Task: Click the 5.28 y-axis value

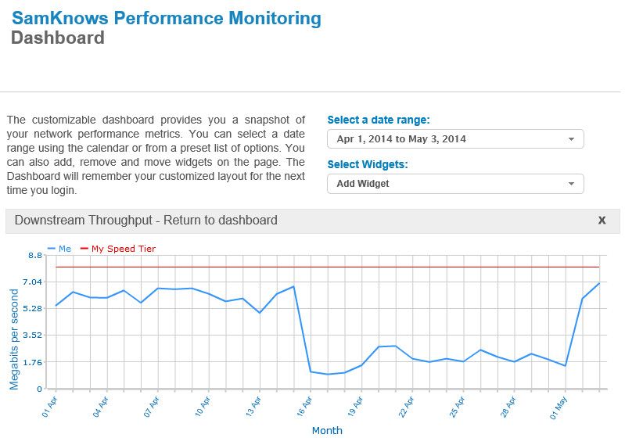Action: (32, 309)
